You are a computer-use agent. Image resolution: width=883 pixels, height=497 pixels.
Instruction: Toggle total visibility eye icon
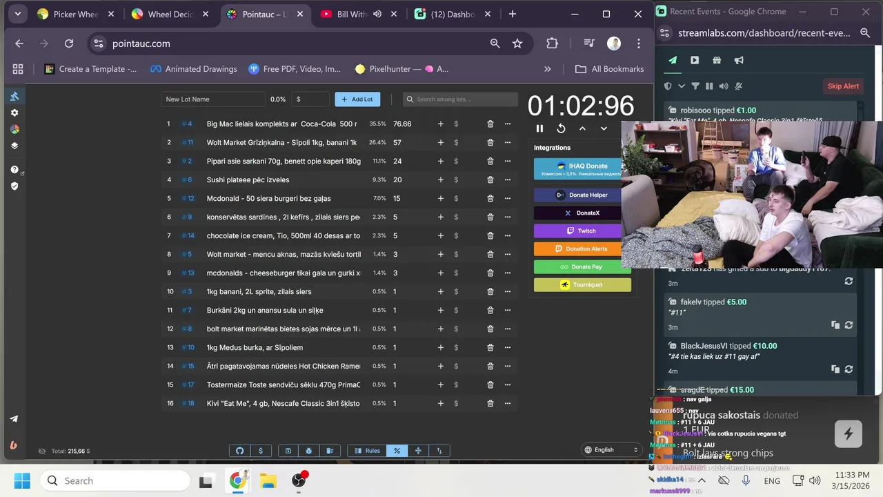[x=42, y=451]
